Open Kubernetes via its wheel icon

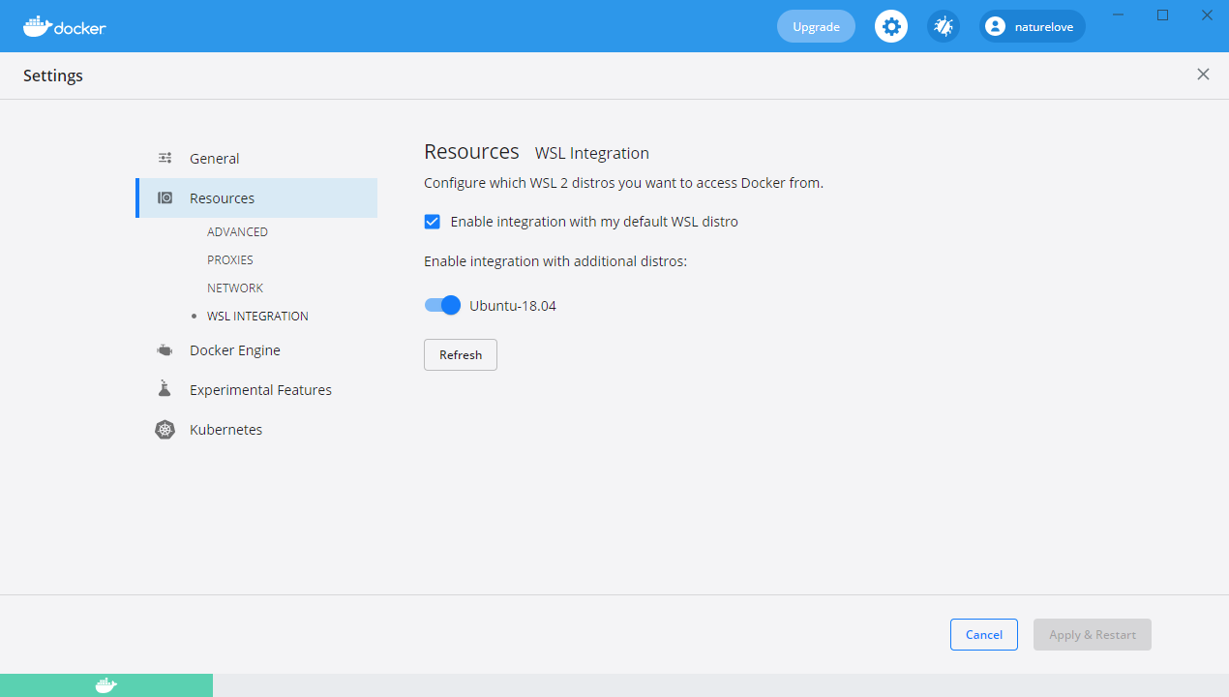[165, 429]
